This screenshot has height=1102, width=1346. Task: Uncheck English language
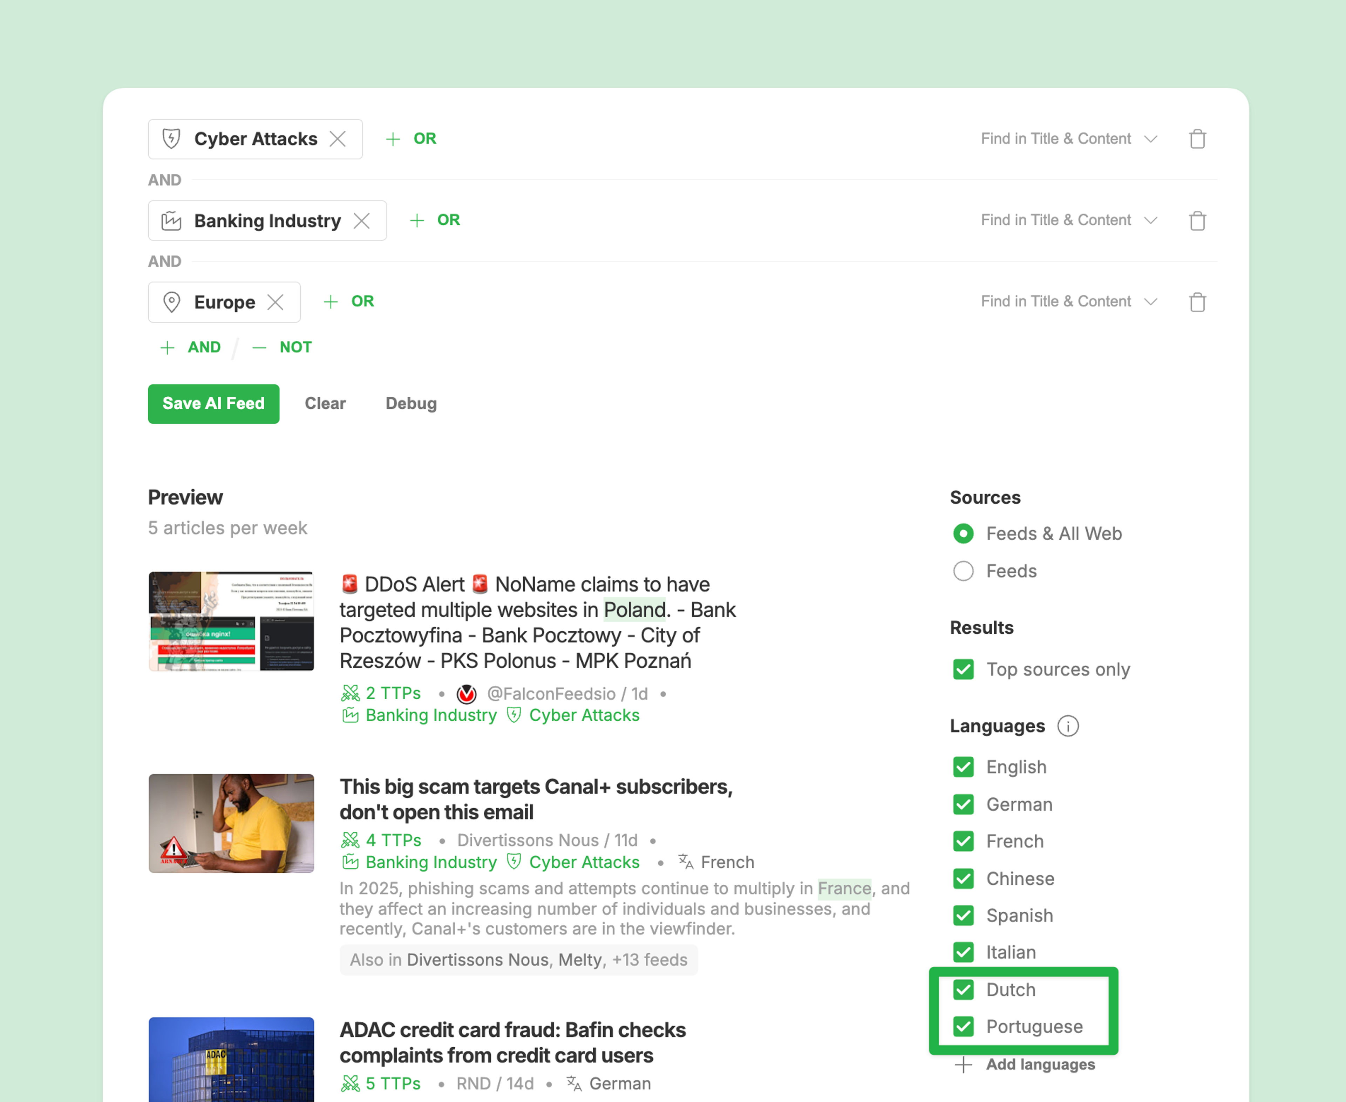pos(963,768)
